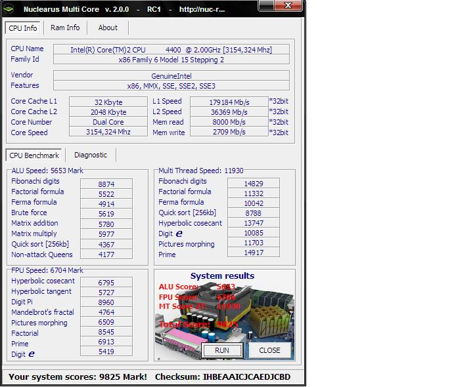Click the Mem write 2709 Mb/s value
460x387 pixels.
(x=229, y=132)
